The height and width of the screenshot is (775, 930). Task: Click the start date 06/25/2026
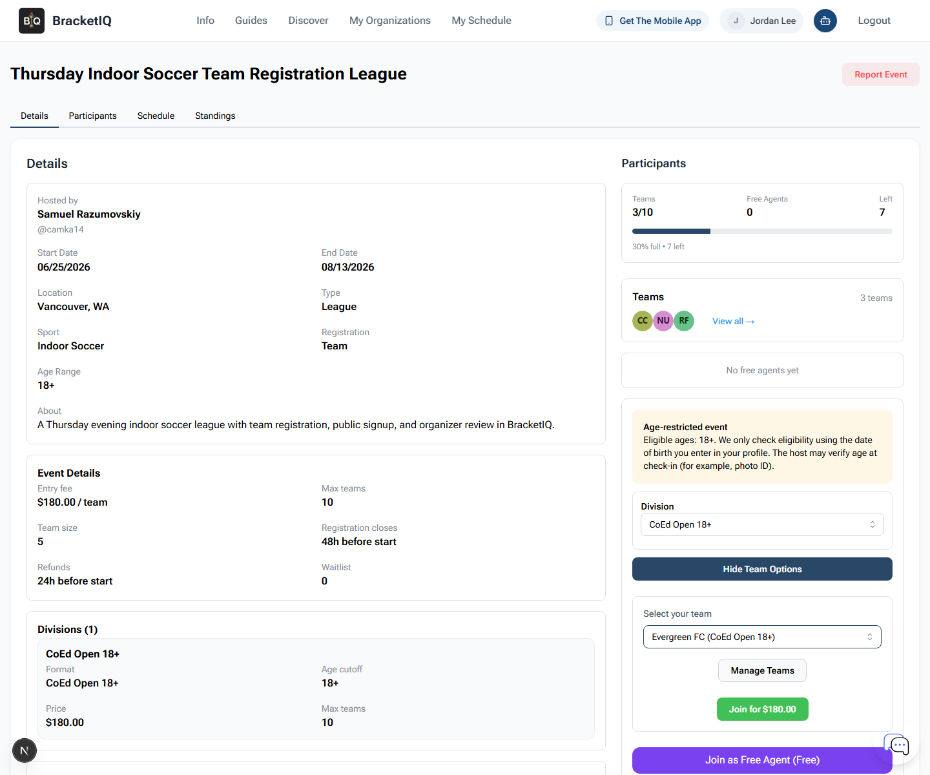click(64, 267)
